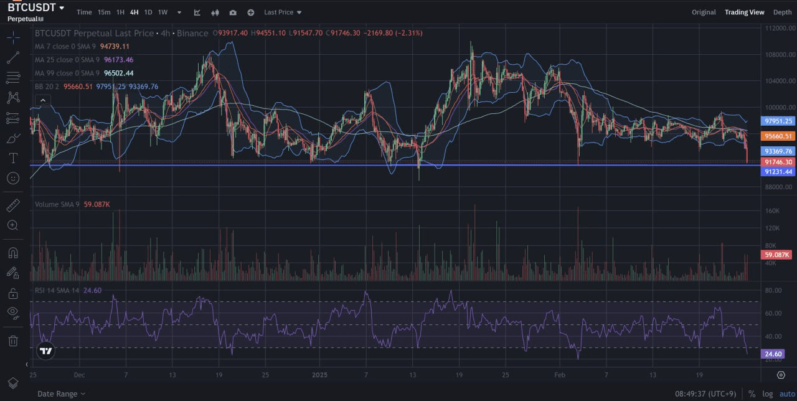Open the candlestick chart style selector
Screen dimensions: 797x401
(215, 12)
